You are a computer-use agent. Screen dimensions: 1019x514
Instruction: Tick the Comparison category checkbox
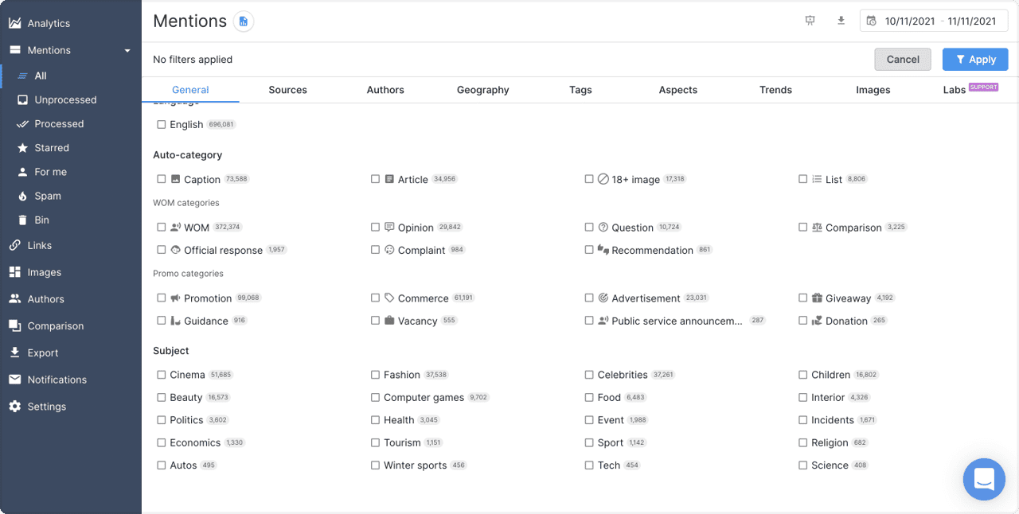click(x=802, y=227)
